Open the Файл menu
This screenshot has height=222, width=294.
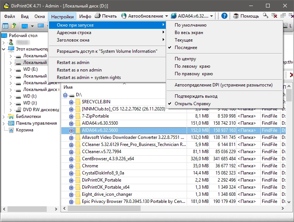tap(9, 16)
